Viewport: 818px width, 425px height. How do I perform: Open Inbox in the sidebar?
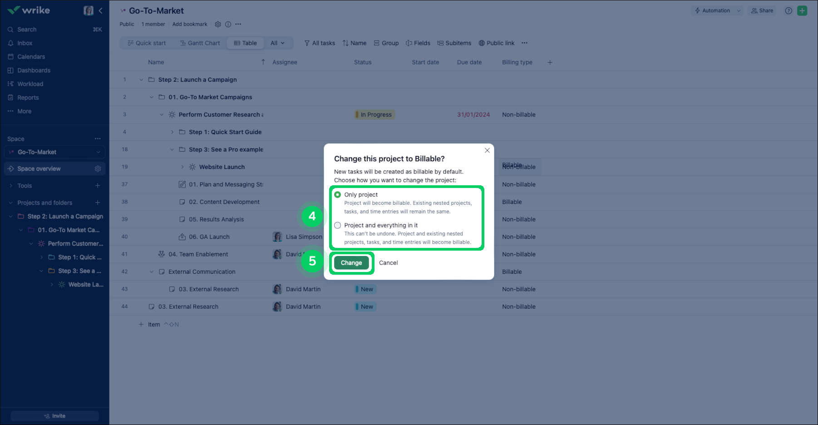(x=25, y=43)
